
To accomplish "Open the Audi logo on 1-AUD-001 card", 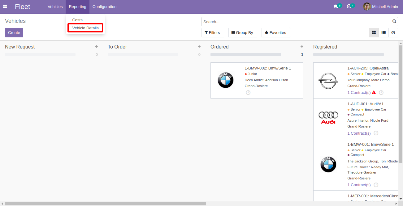I will pyautogui.click(x=328, y=118).
